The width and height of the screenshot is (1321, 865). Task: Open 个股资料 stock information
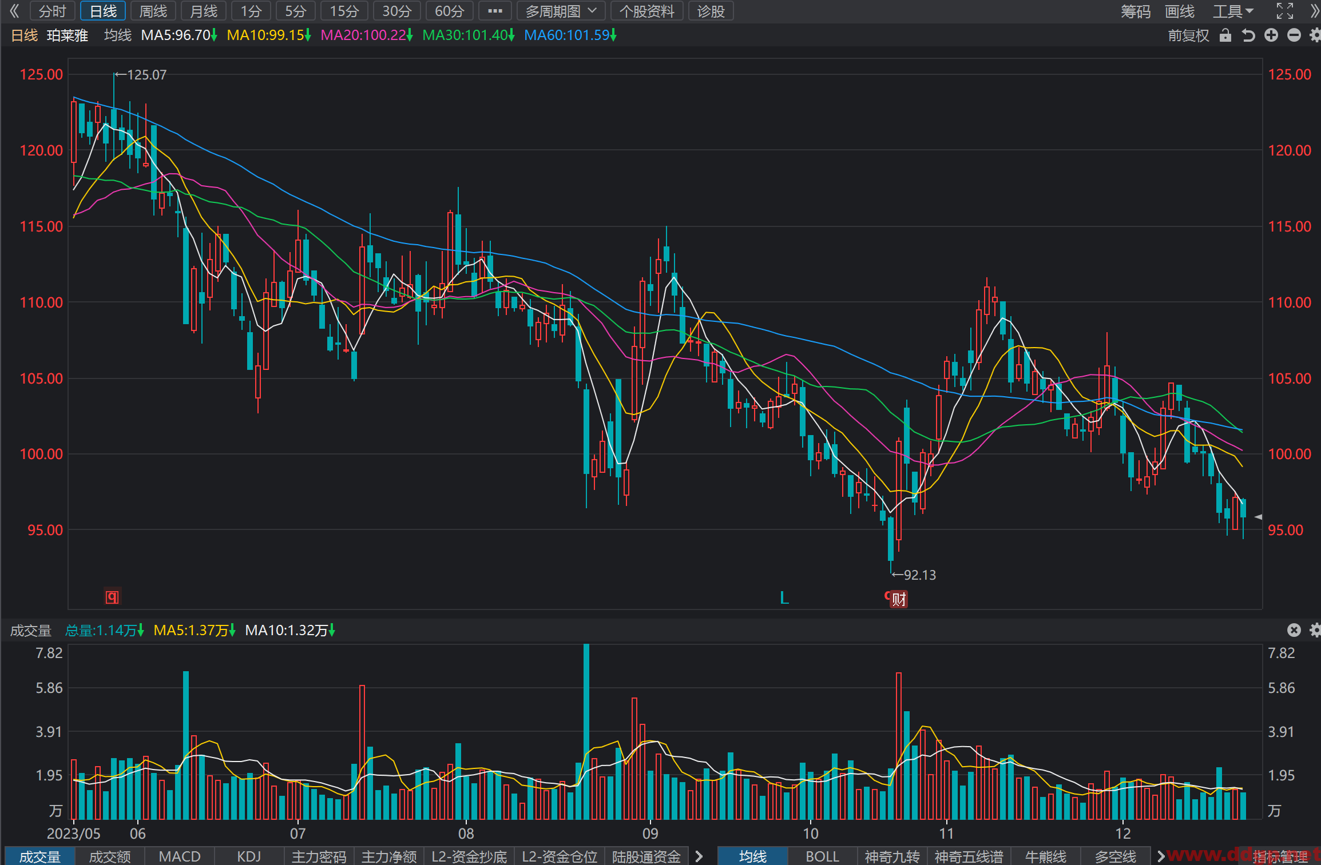pyautogui.click(x=646, y=11)
